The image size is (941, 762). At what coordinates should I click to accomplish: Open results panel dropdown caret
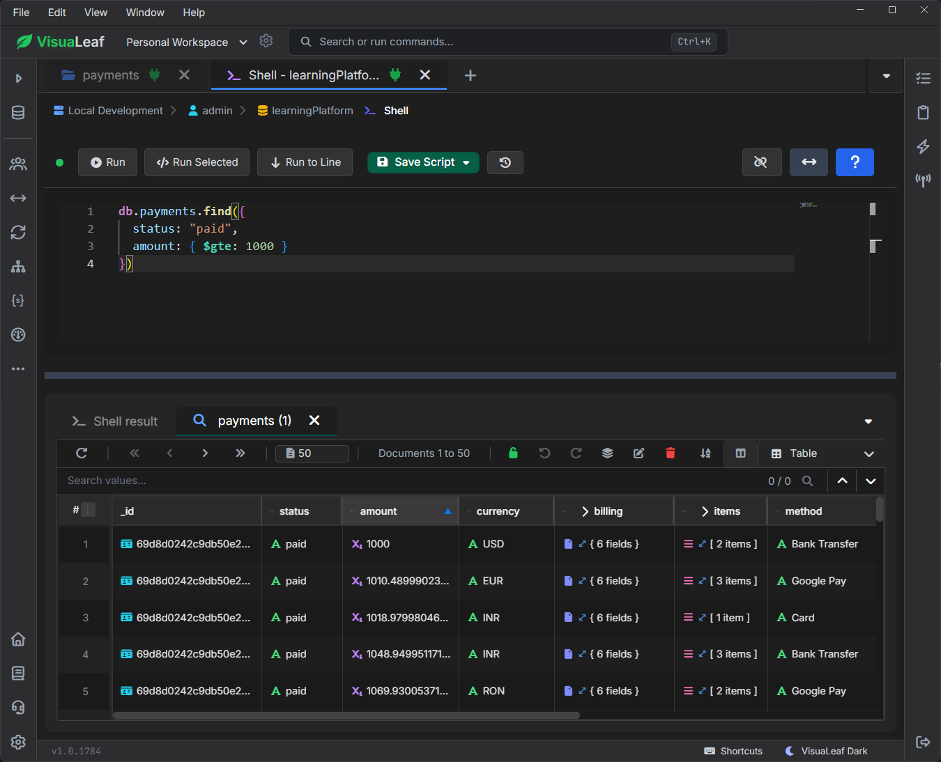click(869, 421)
